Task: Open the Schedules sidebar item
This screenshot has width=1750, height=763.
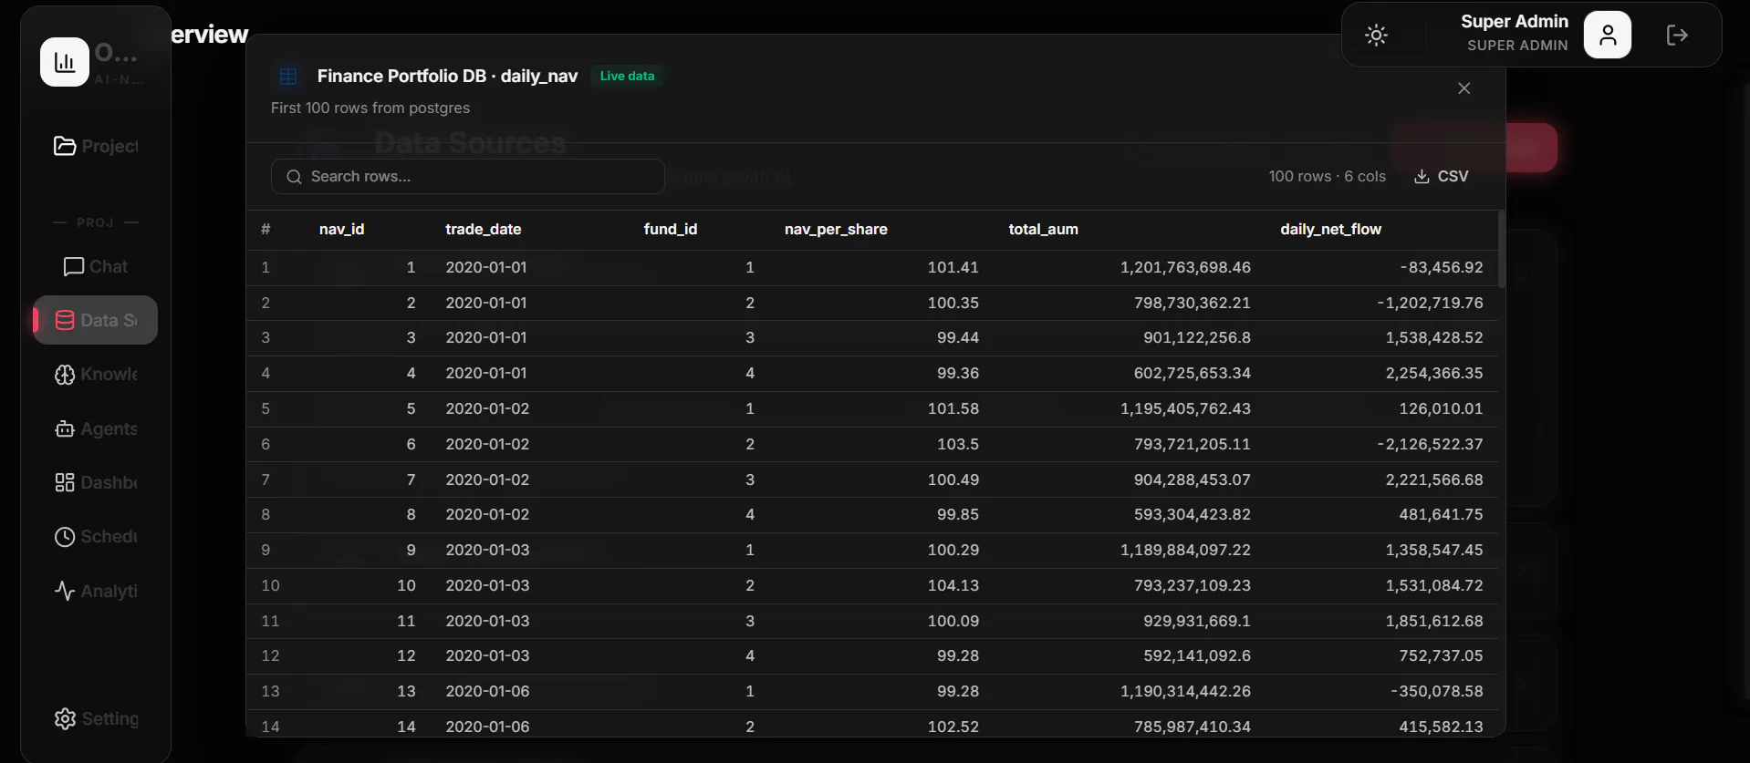Action: coord(96,537)
